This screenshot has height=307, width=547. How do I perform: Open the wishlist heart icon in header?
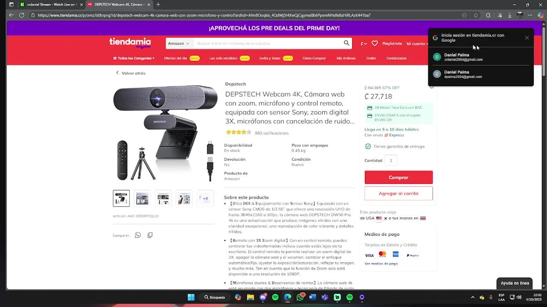click(375, 43)
